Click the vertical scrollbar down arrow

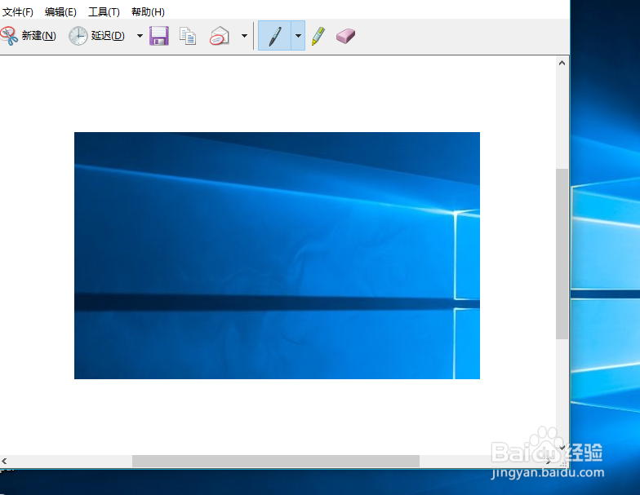[x=562, y=448]
